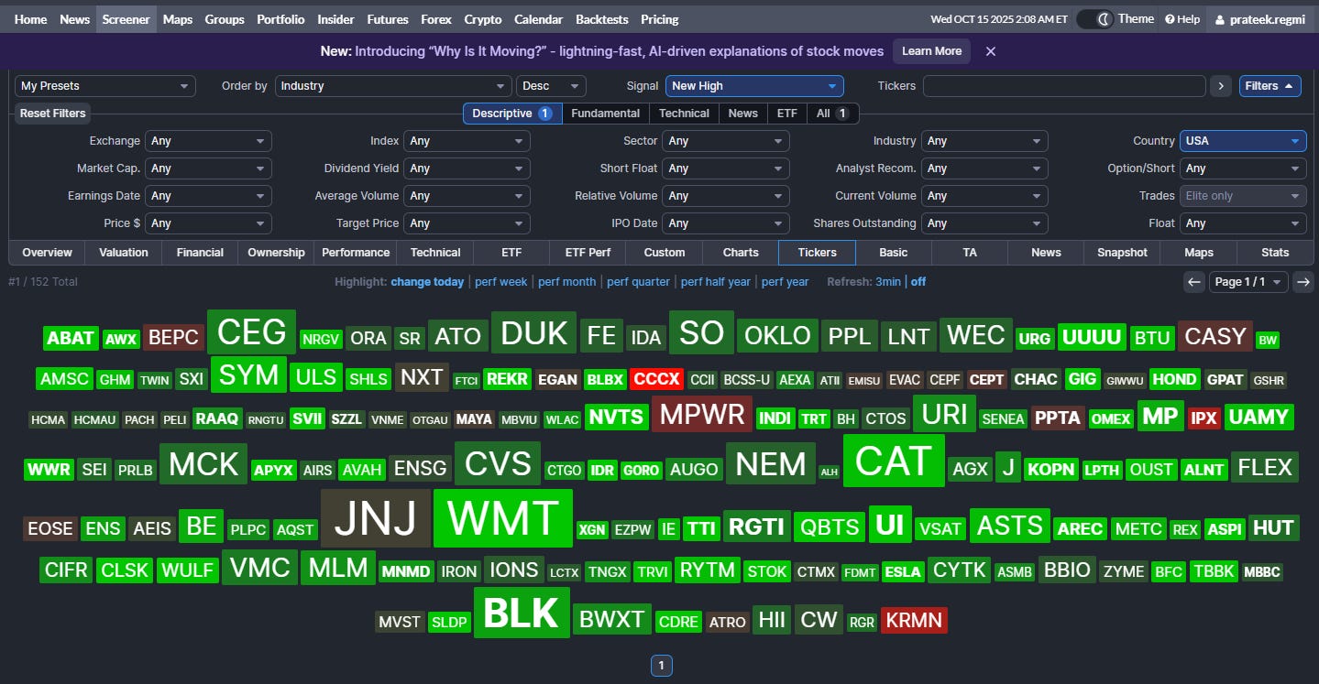Open the CAT ticker tile
1319x684 pixels.
tap(894, 461)
